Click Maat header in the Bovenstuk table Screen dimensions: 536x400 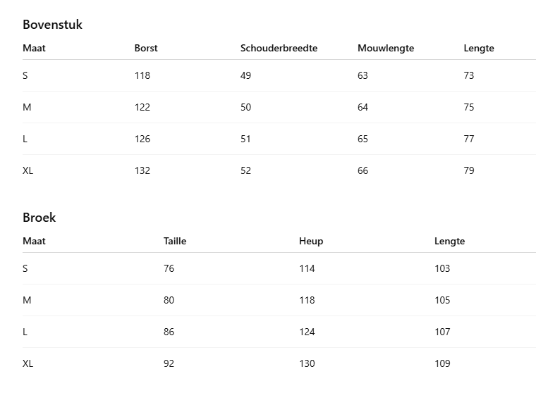[34, 49]
